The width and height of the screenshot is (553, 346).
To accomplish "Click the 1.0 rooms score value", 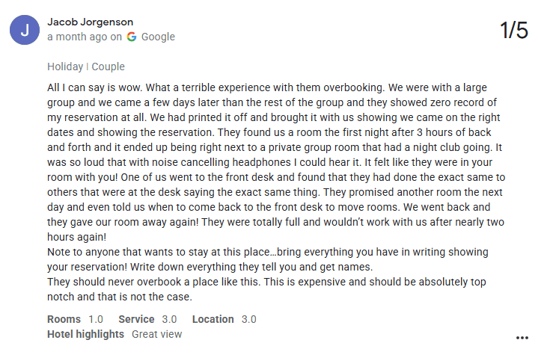I will click(x=97, y=319).
